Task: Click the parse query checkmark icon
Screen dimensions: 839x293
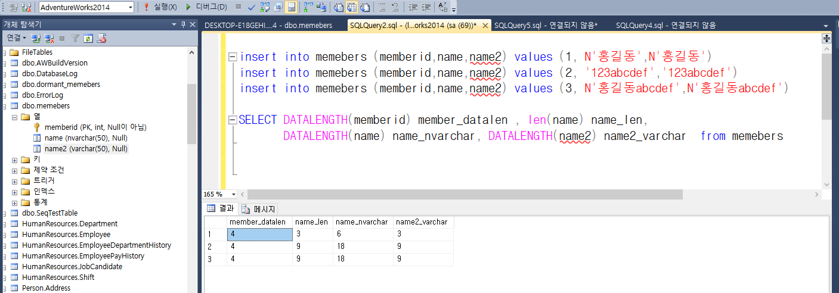Action: [x=252, y=7]
